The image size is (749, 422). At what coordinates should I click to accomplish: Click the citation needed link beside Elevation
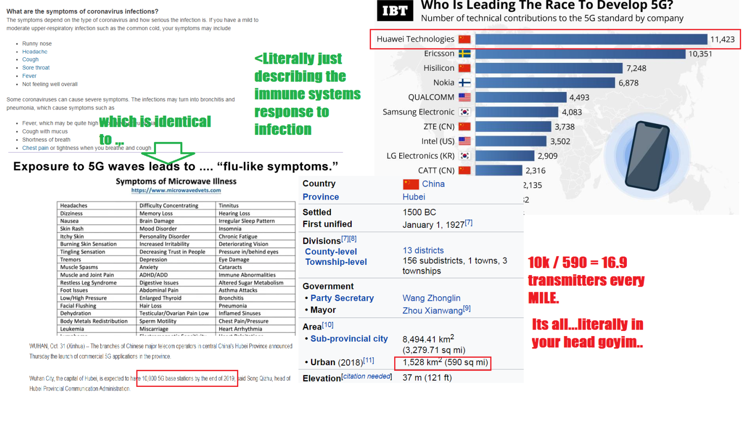coord(366,377)
